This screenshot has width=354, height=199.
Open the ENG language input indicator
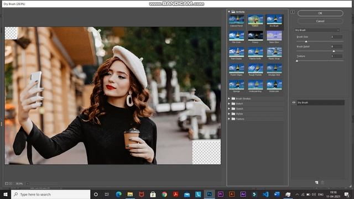tap(321, 194)
